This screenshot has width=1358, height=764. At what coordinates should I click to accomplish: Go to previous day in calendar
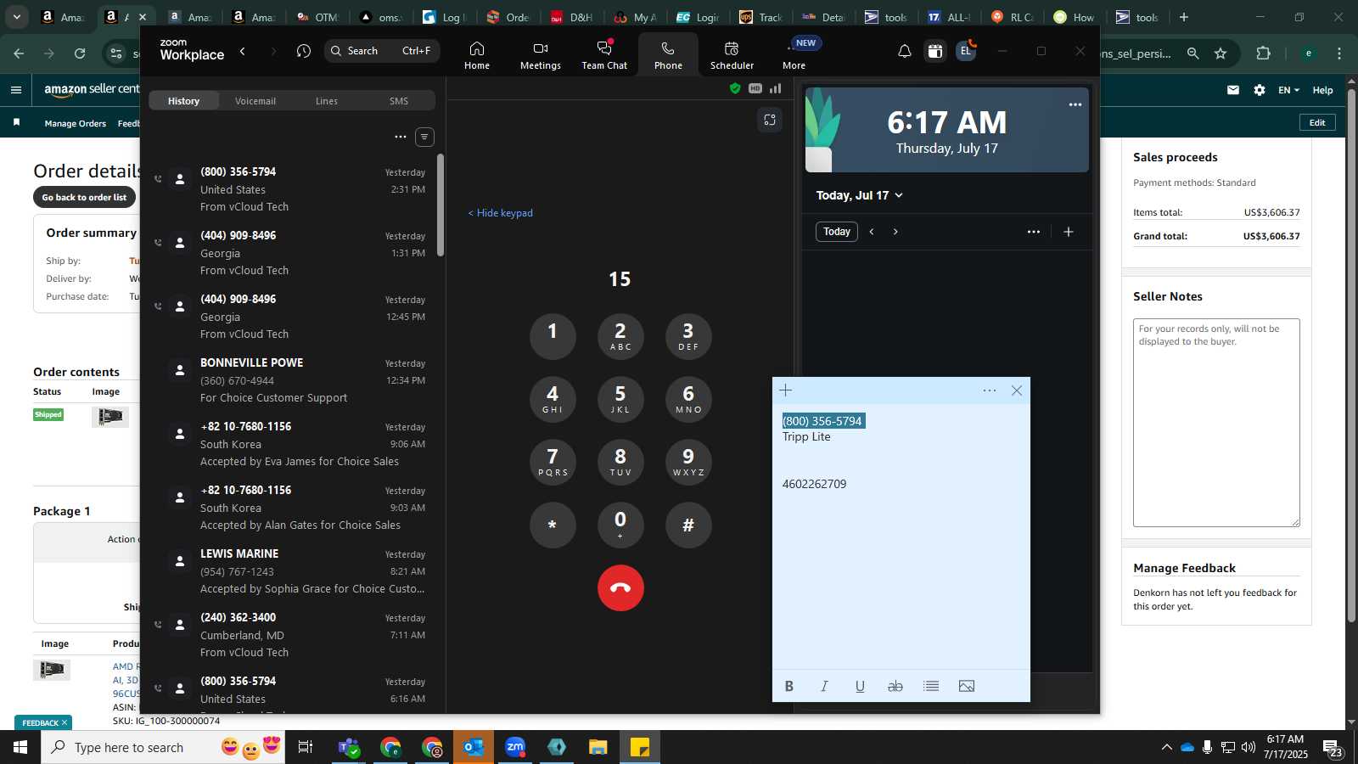click(x=872, y=232)
